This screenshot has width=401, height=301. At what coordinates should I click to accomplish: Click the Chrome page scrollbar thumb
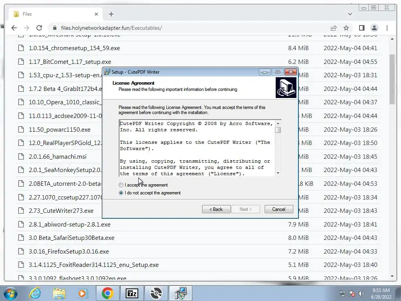tap(392, 79)
